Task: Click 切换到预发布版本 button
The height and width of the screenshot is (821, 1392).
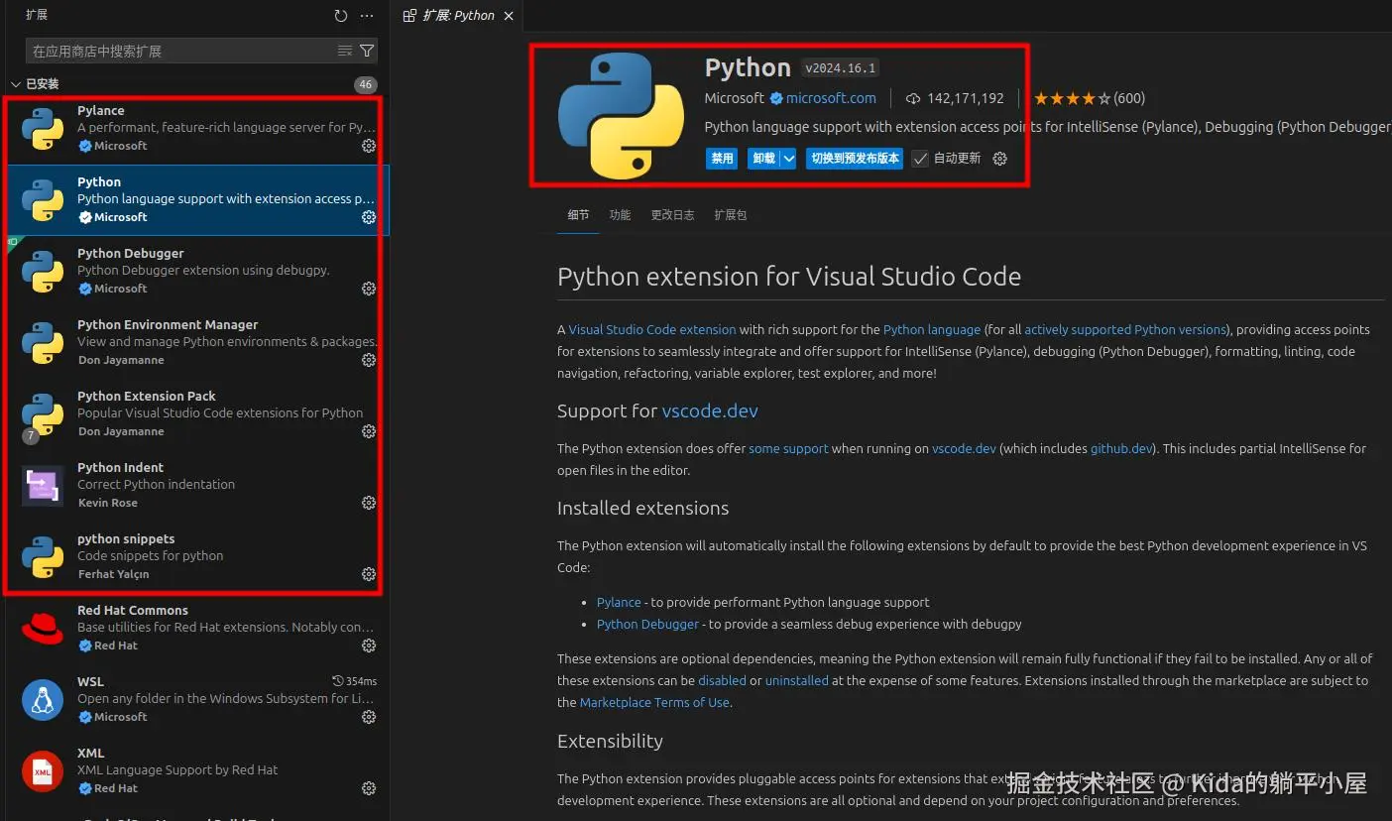Action: click(x=854, y=159)
